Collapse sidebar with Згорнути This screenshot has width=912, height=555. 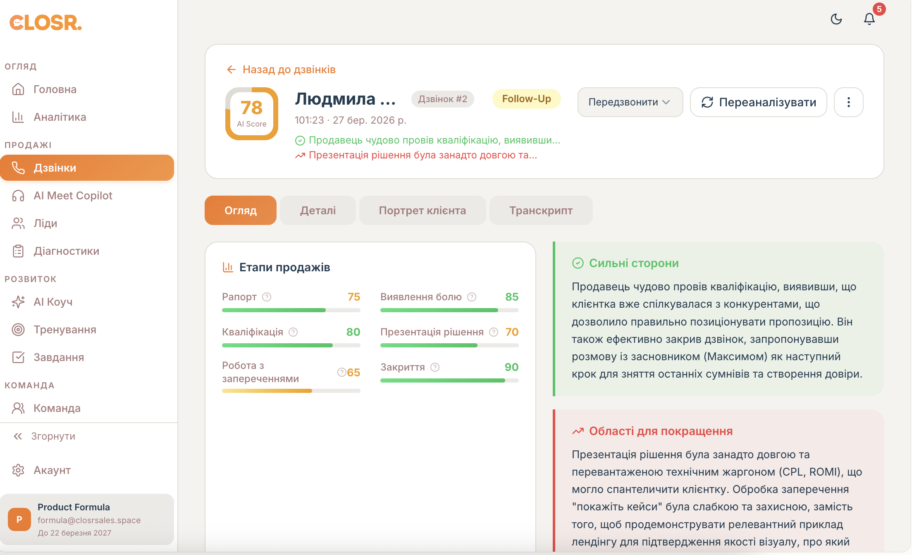pyautogui.click(x=45, y=436)
